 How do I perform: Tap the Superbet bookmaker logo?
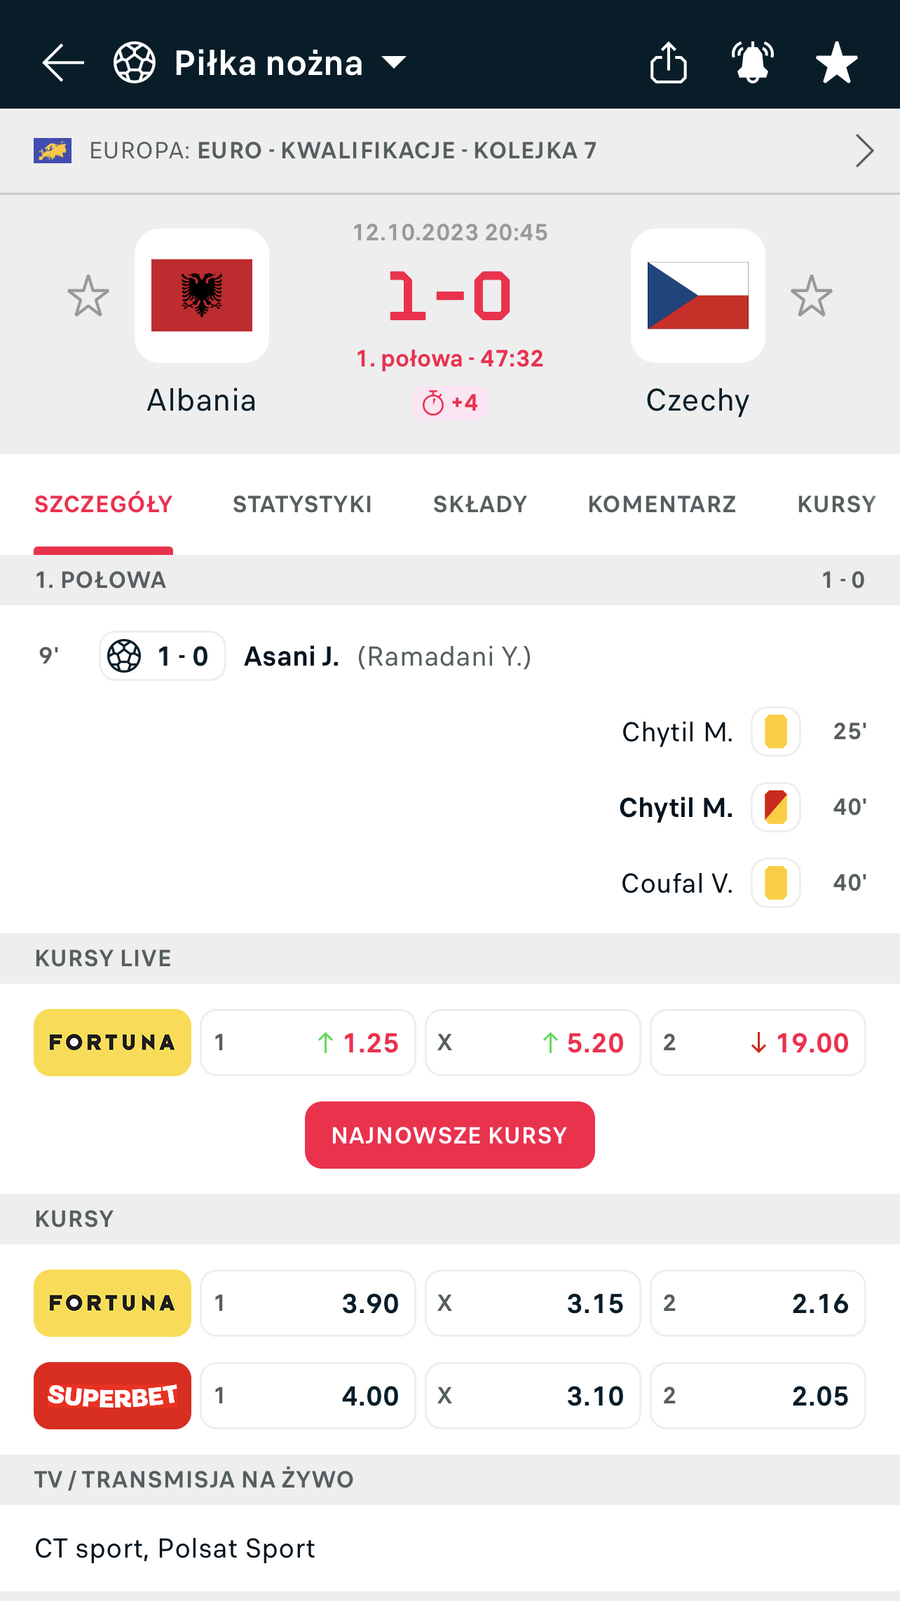tap(112, 1396)
